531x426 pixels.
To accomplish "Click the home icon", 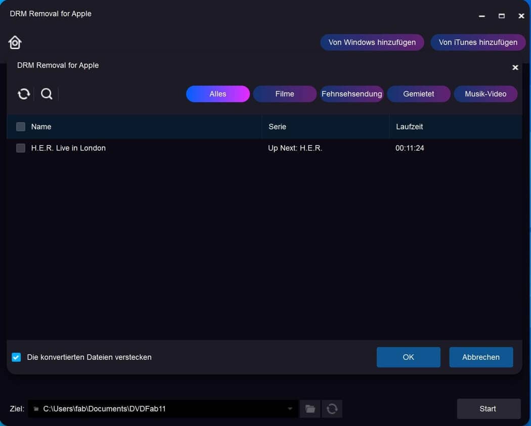I will point(15,42).
